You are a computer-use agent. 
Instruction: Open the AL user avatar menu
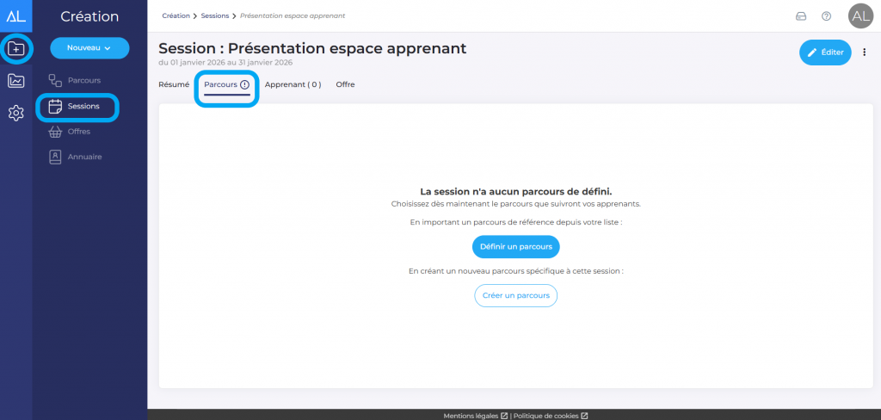pyautogui.click(x=859, y=15)
